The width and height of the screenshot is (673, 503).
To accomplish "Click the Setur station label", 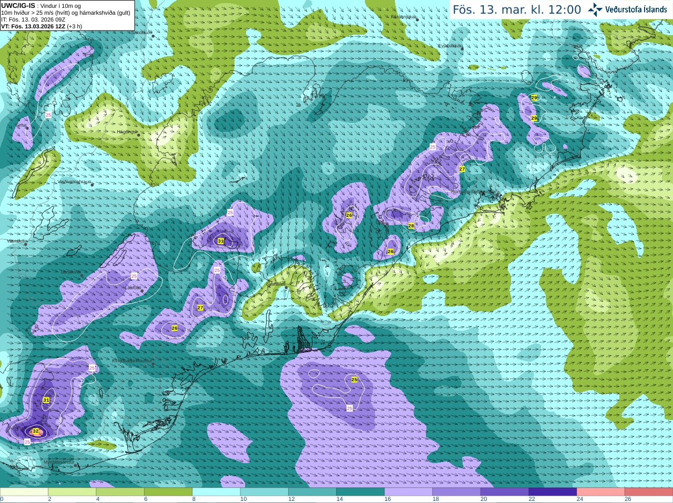I will [21, 125].
